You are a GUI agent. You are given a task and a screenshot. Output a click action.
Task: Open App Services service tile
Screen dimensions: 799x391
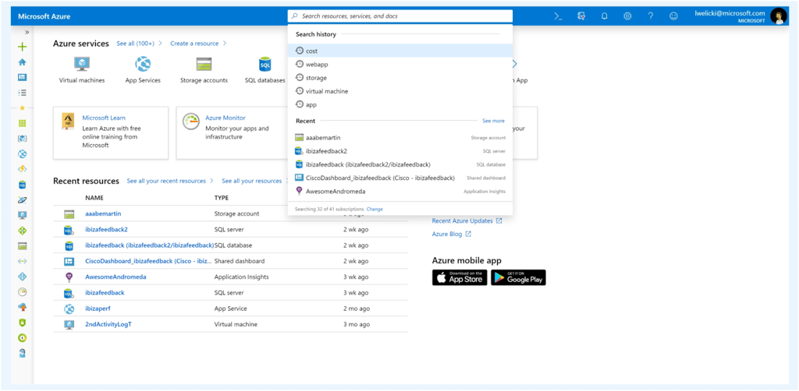(x=143, y=70)
